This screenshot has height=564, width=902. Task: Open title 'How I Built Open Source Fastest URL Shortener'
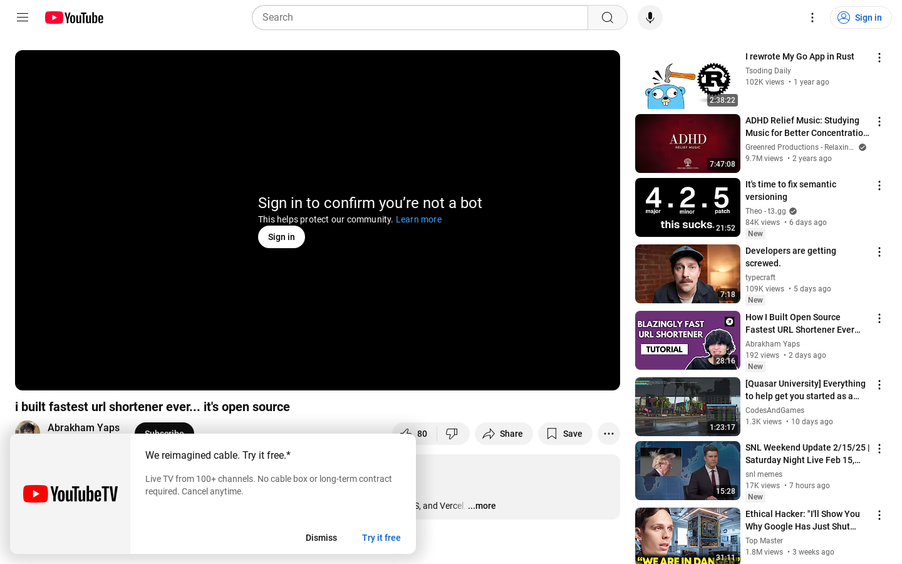point(803,323)
